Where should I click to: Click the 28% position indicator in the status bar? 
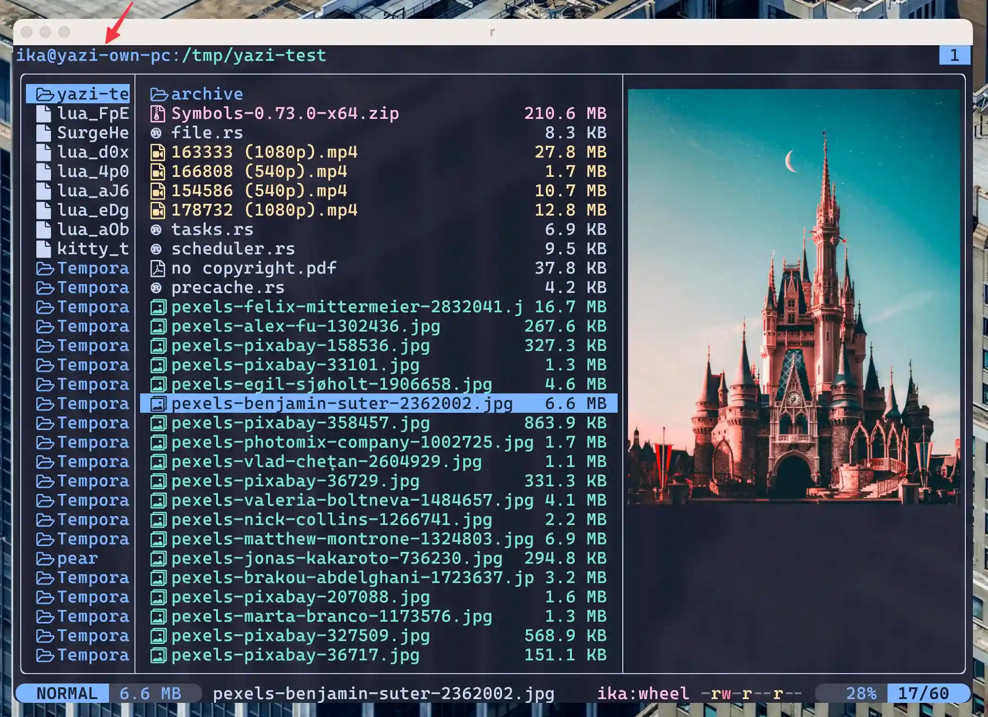point(861,693)
